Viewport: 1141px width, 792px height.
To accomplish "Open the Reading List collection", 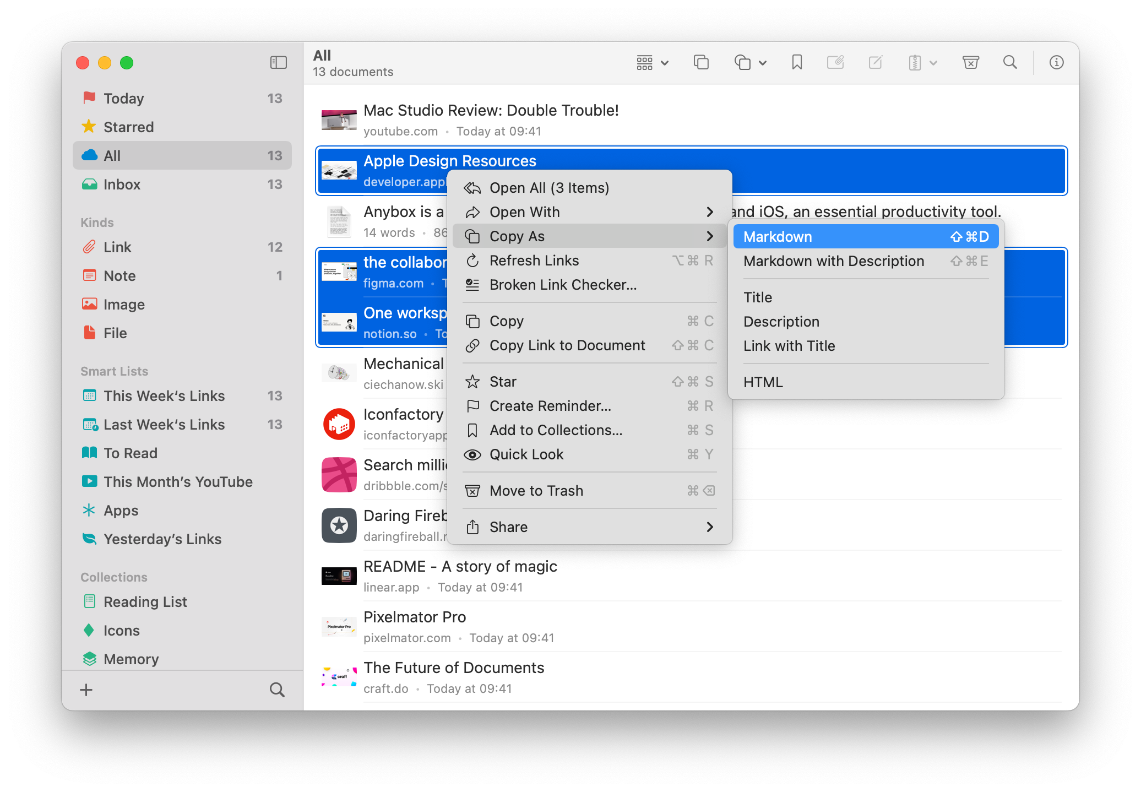I will click(145, 602).
